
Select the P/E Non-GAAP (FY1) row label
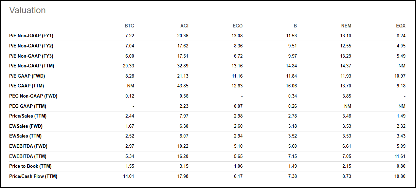click(31, 36)
